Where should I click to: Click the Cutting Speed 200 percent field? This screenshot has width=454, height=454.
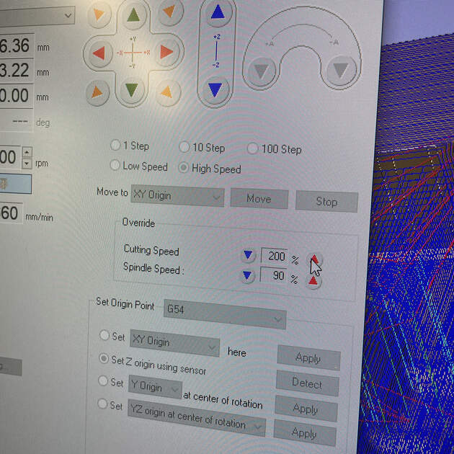(x=274, y=256)
